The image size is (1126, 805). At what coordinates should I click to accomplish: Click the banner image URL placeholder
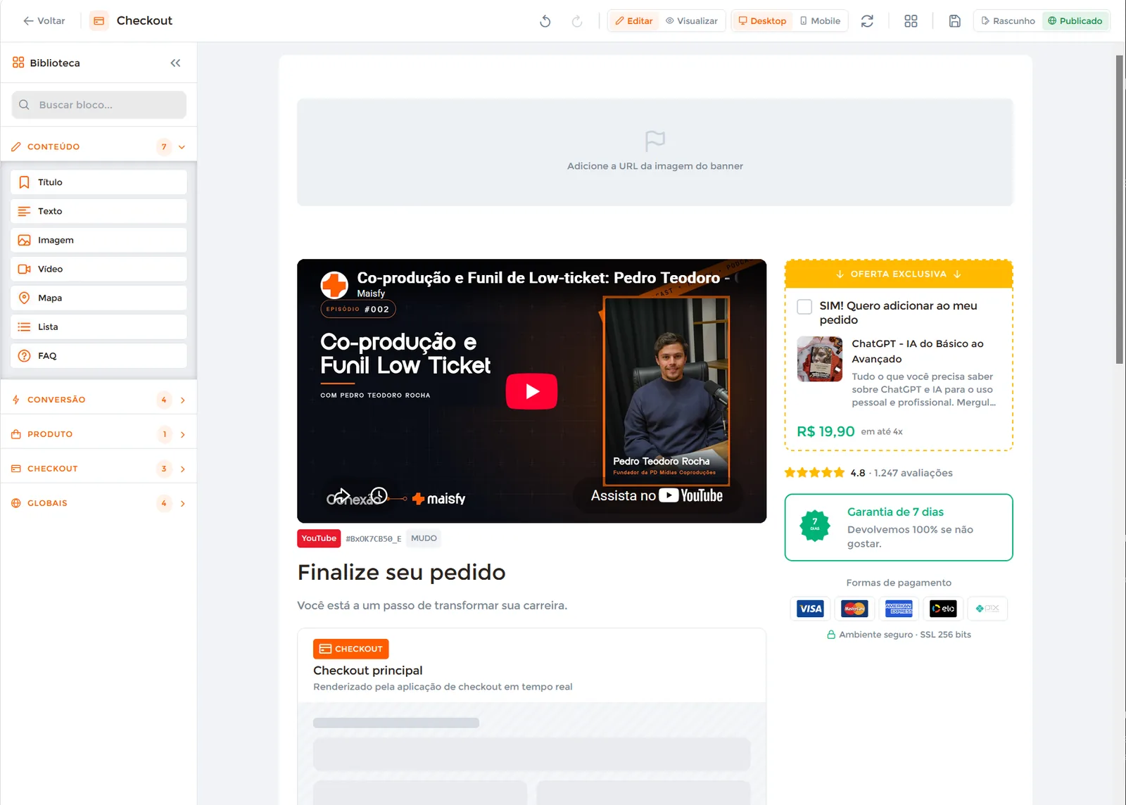pyautogui.click(x=654, y=152)
